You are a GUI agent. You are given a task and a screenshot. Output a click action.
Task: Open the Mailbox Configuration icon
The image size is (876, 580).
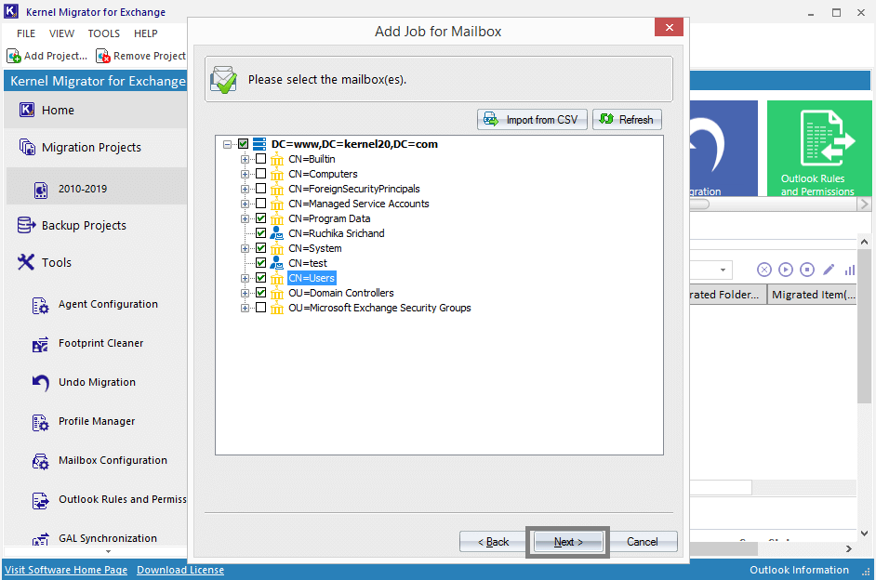(x=40, y=461)
